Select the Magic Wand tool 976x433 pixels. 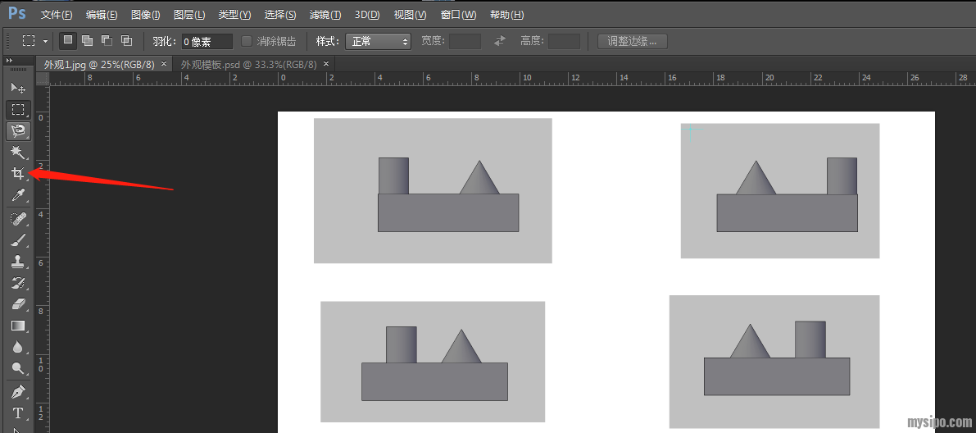click(x=17, y=153)
